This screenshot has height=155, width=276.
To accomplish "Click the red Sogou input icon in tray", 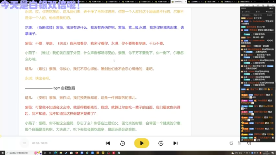I will click(260, 153).
